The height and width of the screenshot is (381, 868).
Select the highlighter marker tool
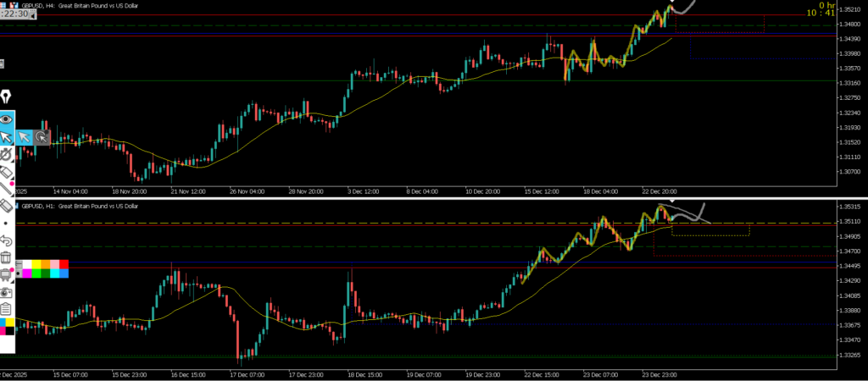pyautogui.click(x=6, y=172)
